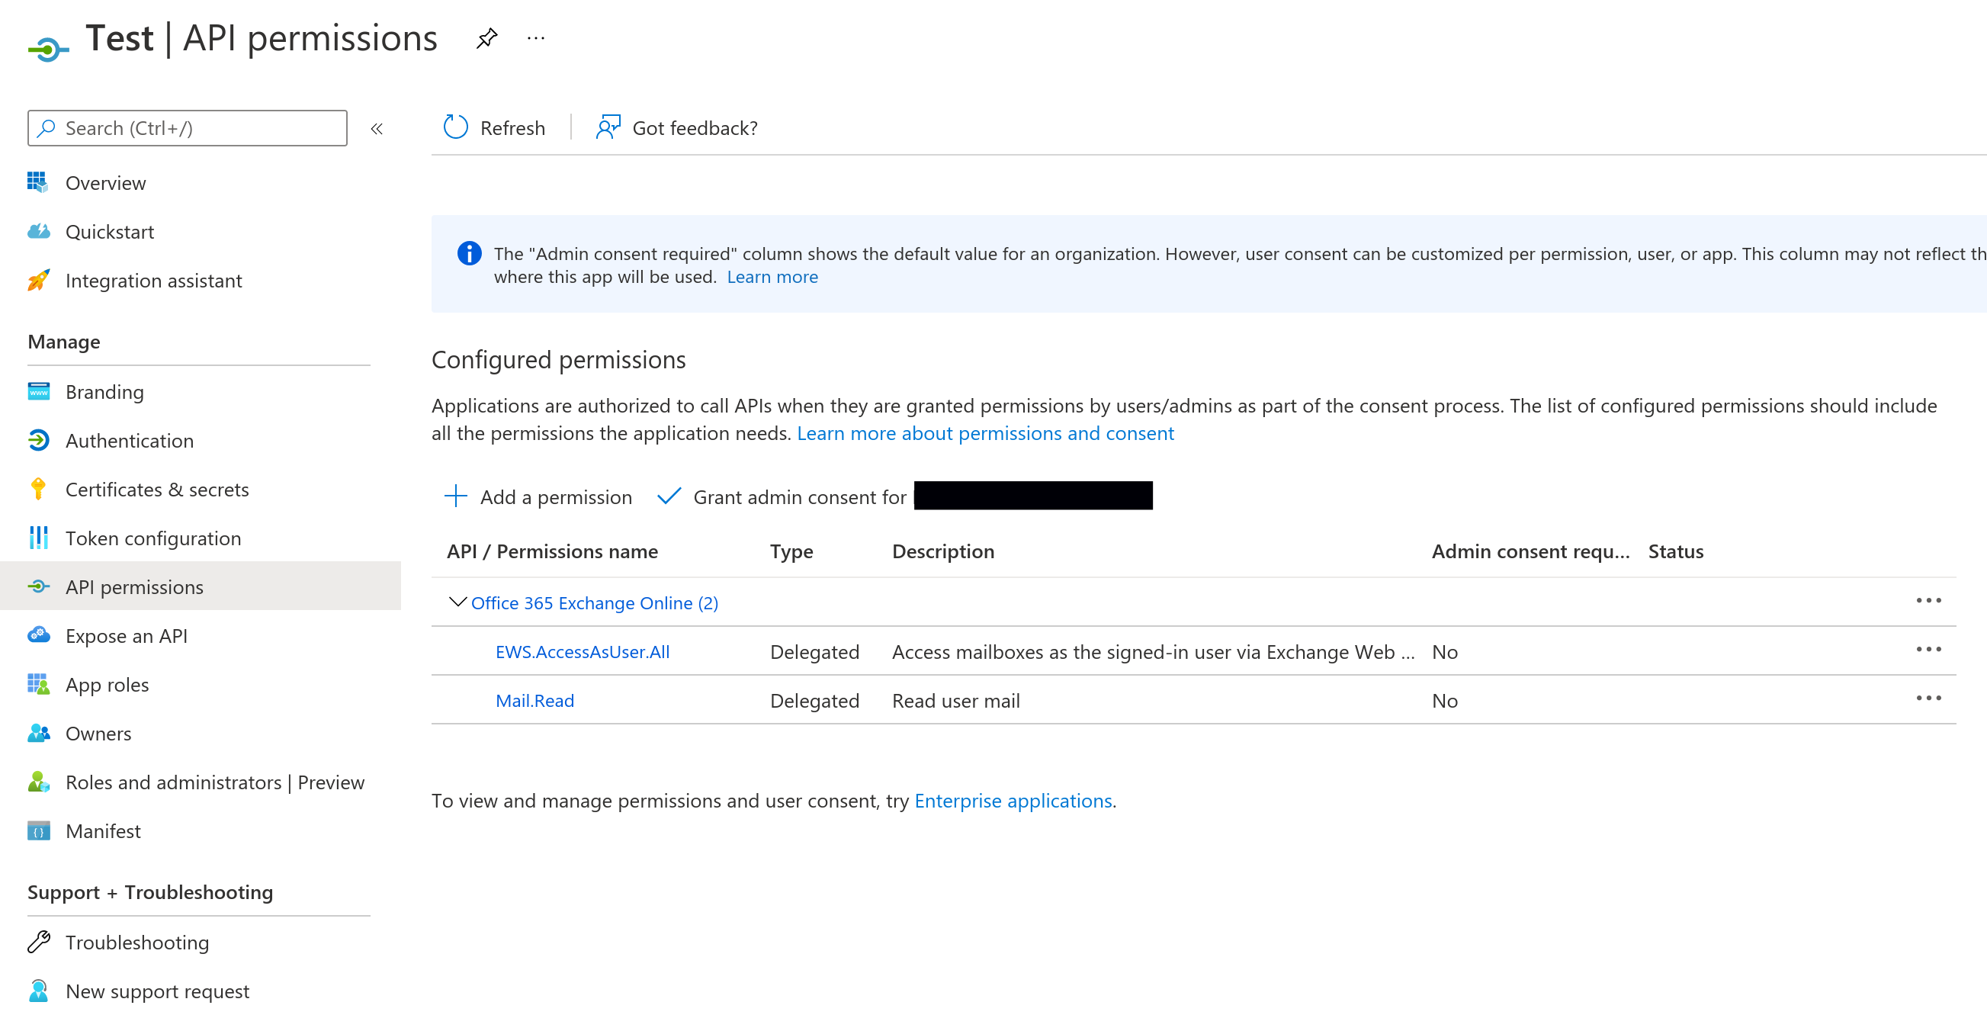Open the ellipsis menu for Mail.Read
The height and width of the screenshot is (1031, 1987).
(1930, 698)
